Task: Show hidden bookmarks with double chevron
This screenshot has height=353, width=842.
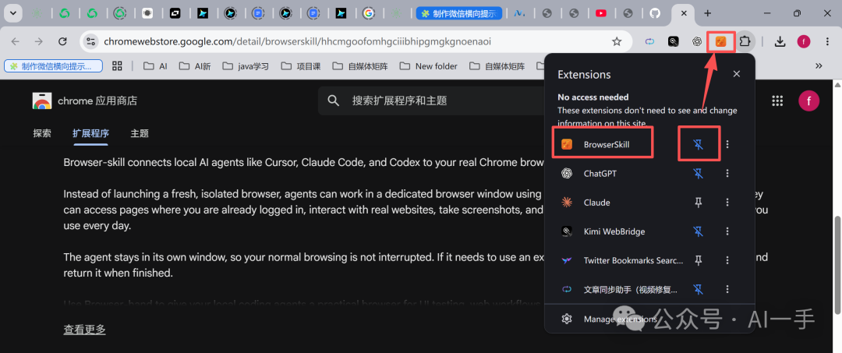Action: pos(819,66)
